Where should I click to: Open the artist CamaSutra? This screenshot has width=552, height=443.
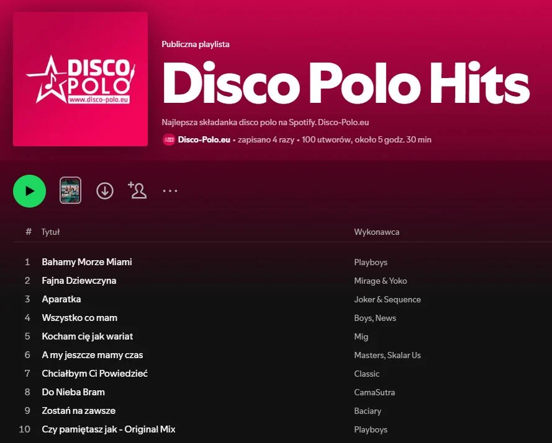pyautogui.click(x=374, y=392)
